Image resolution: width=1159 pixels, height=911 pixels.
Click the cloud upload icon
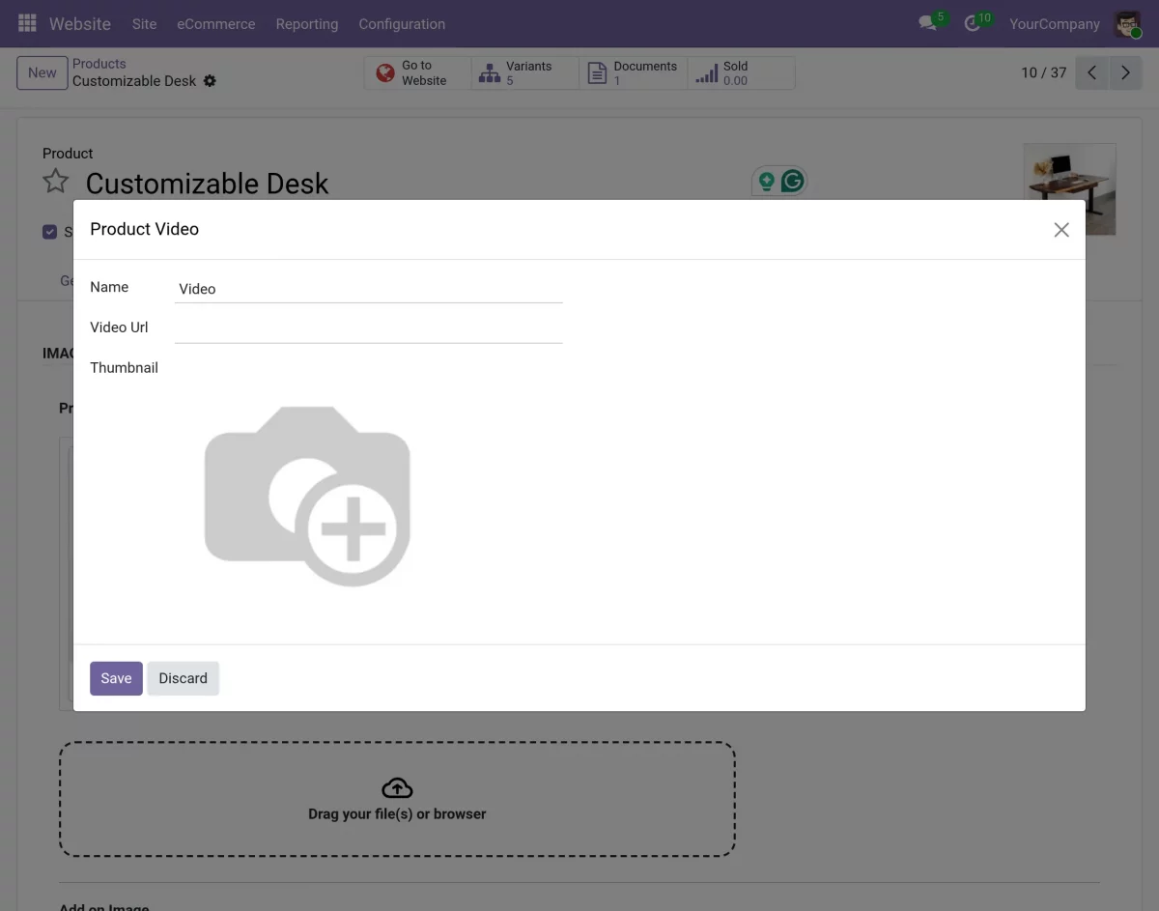(397, 787)
